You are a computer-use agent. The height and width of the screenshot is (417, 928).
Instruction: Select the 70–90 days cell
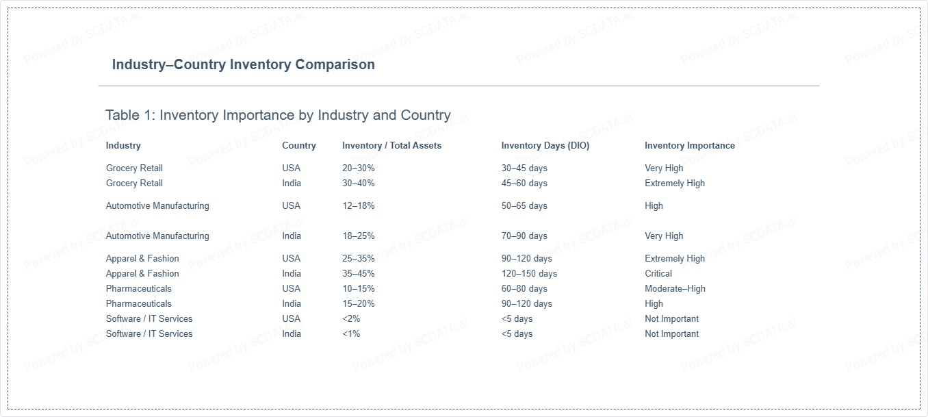click(x=524, y=236)
